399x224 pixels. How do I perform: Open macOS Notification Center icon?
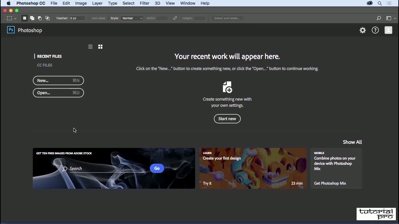click(x=389, y=3)
